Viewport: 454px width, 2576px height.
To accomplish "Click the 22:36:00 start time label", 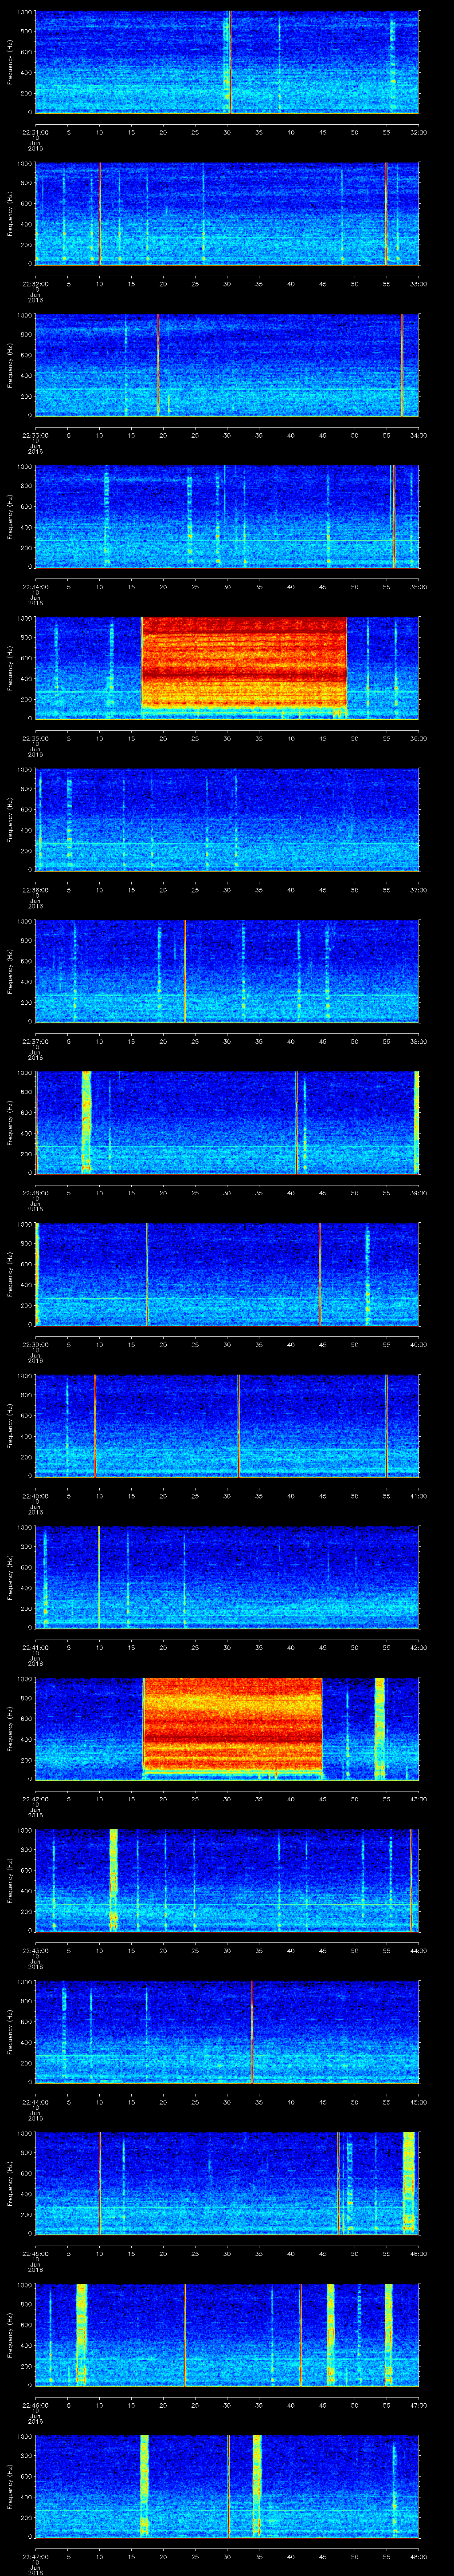I will 36,890.
